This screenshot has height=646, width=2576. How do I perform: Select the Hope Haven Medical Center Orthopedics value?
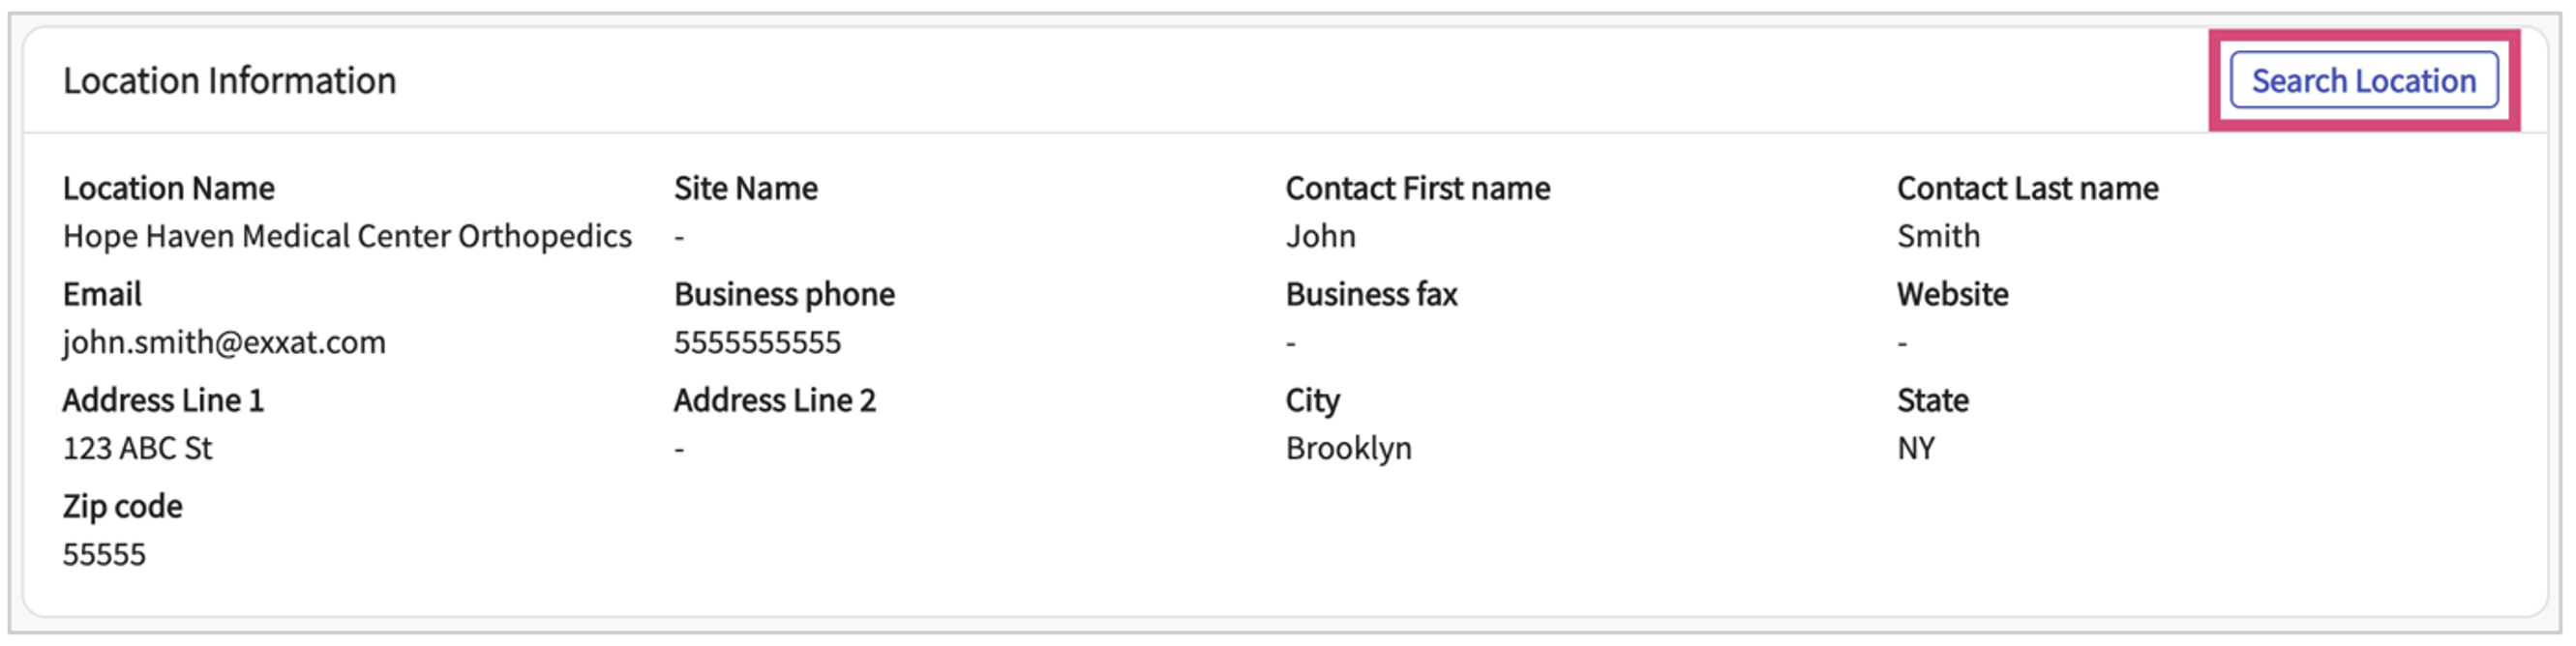click(347, 236)
